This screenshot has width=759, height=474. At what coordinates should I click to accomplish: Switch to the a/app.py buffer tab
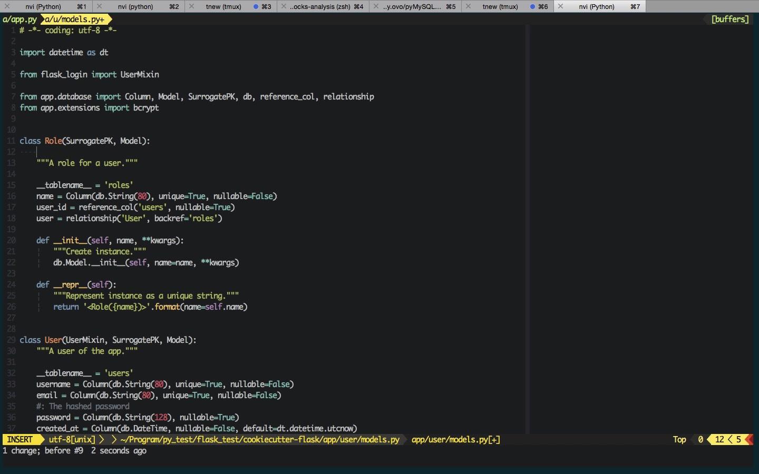click(20, 19)
